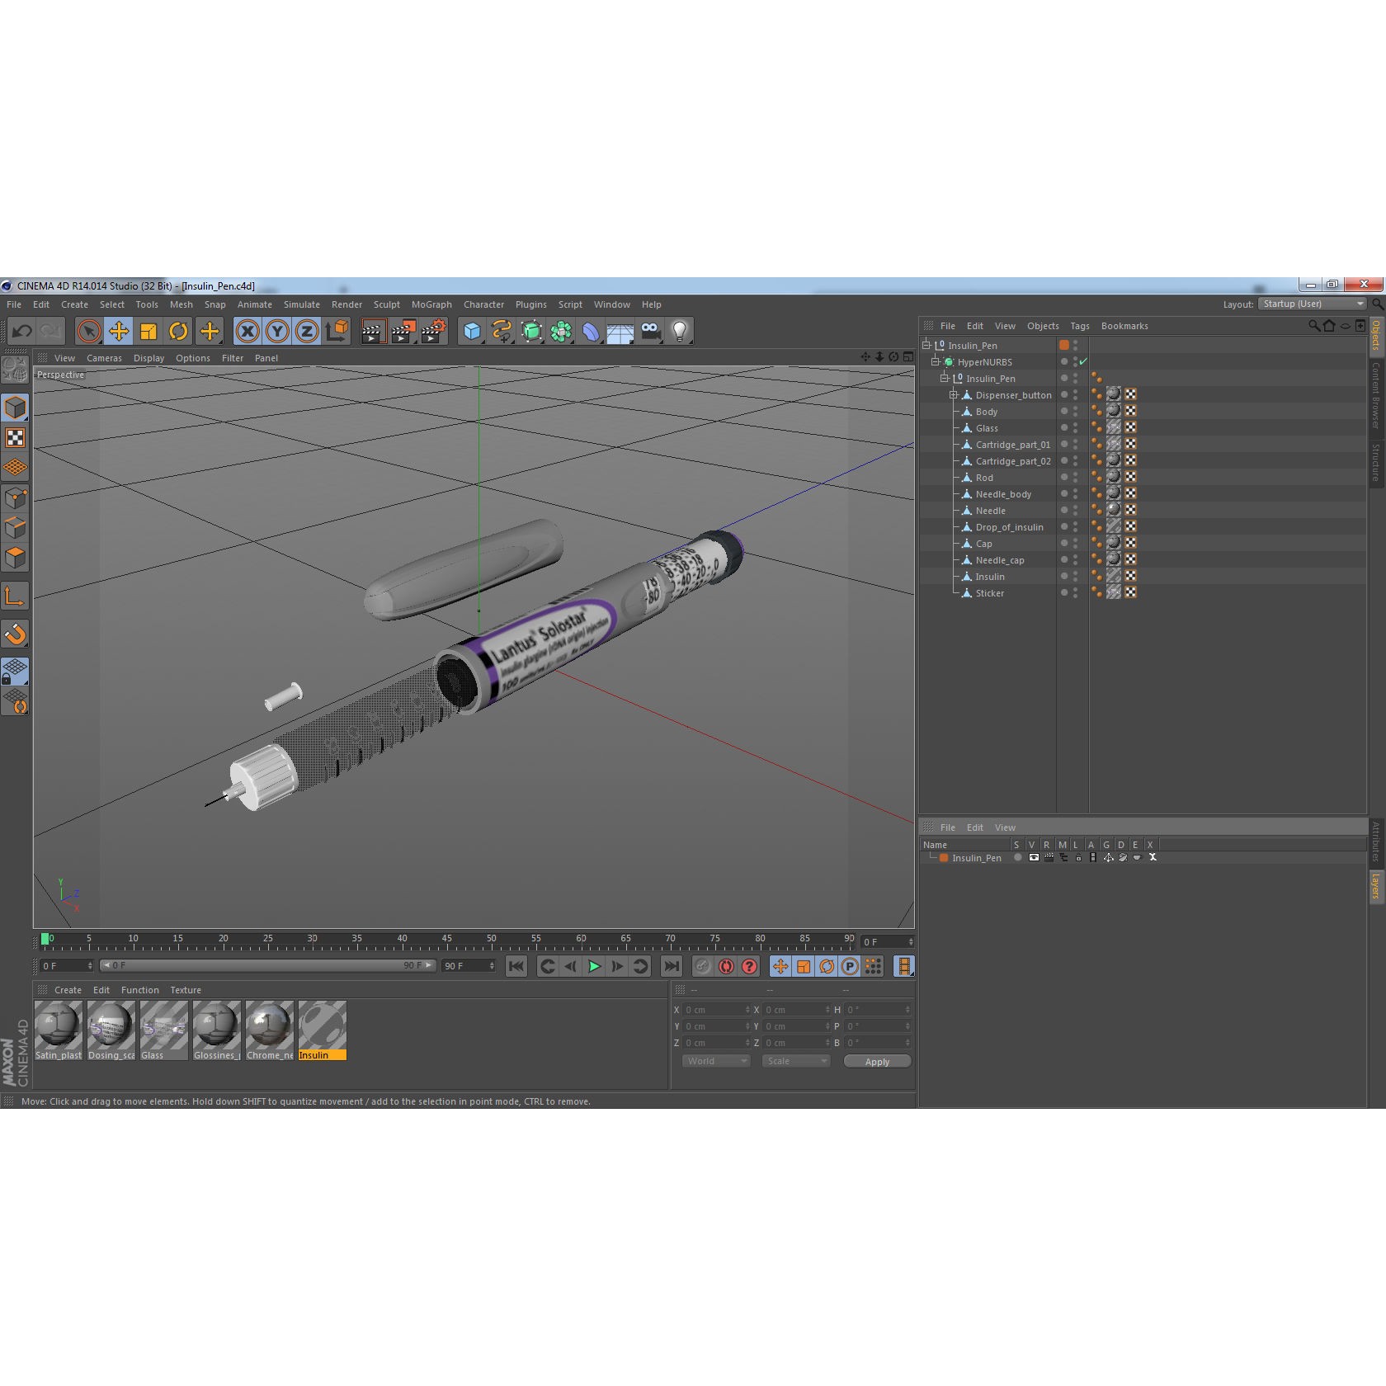1386x1386 pixels.
Task: Click the Add Light icon
Action: pos(679,331)
